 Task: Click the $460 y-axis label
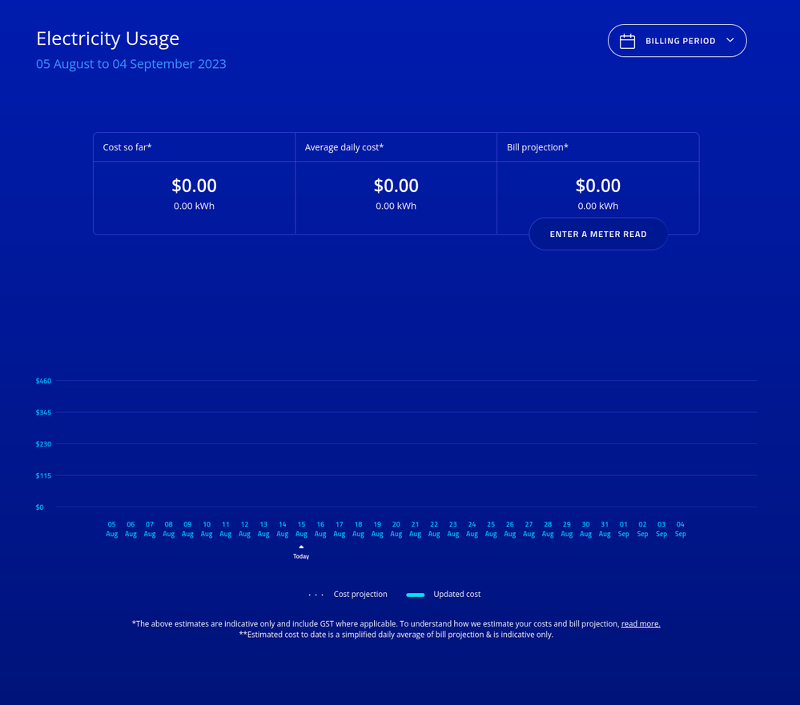[x=43, y=381]
